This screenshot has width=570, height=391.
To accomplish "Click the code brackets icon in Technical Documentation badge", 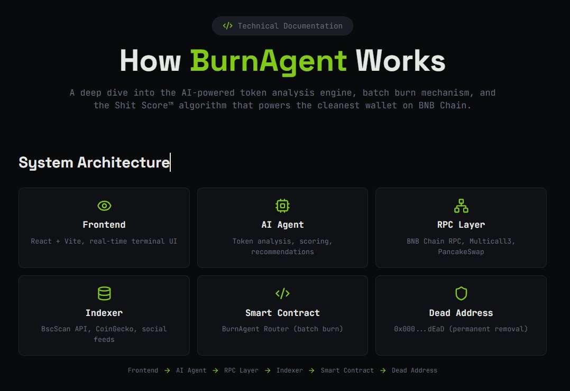I will tap(227, 26).
